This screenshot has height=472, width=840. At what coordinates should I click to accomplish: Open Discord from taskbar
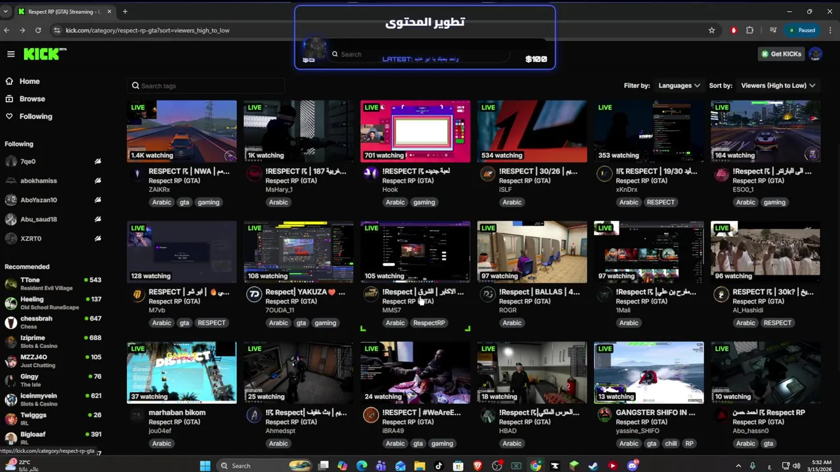click(632, 466)
